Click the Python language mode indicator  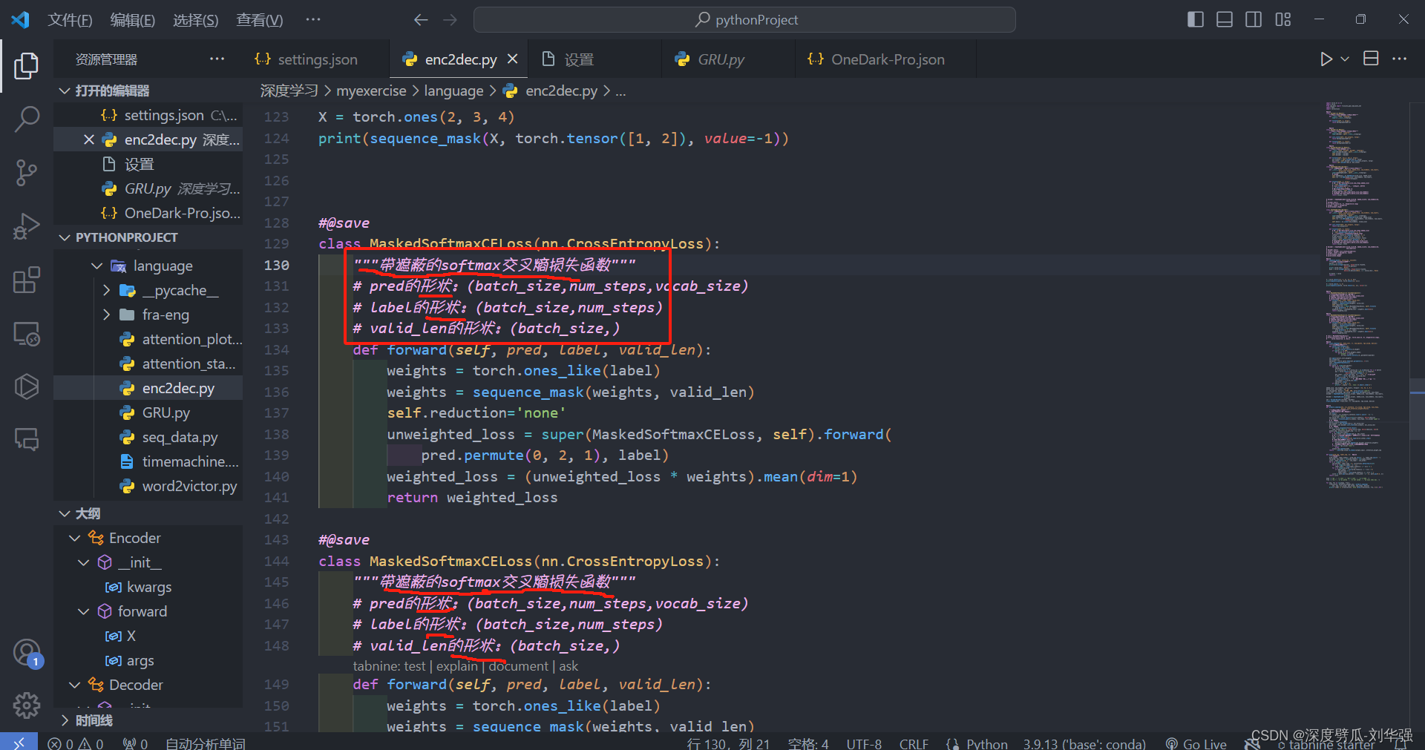pos(987,743)
